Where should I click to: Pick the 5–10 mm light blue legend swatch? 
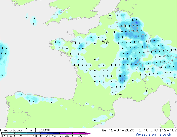(31, 133)
